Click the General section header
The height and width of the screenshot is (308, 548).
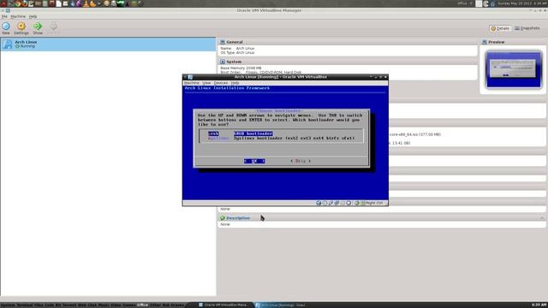pyautogui.click(x=234, y=42)
